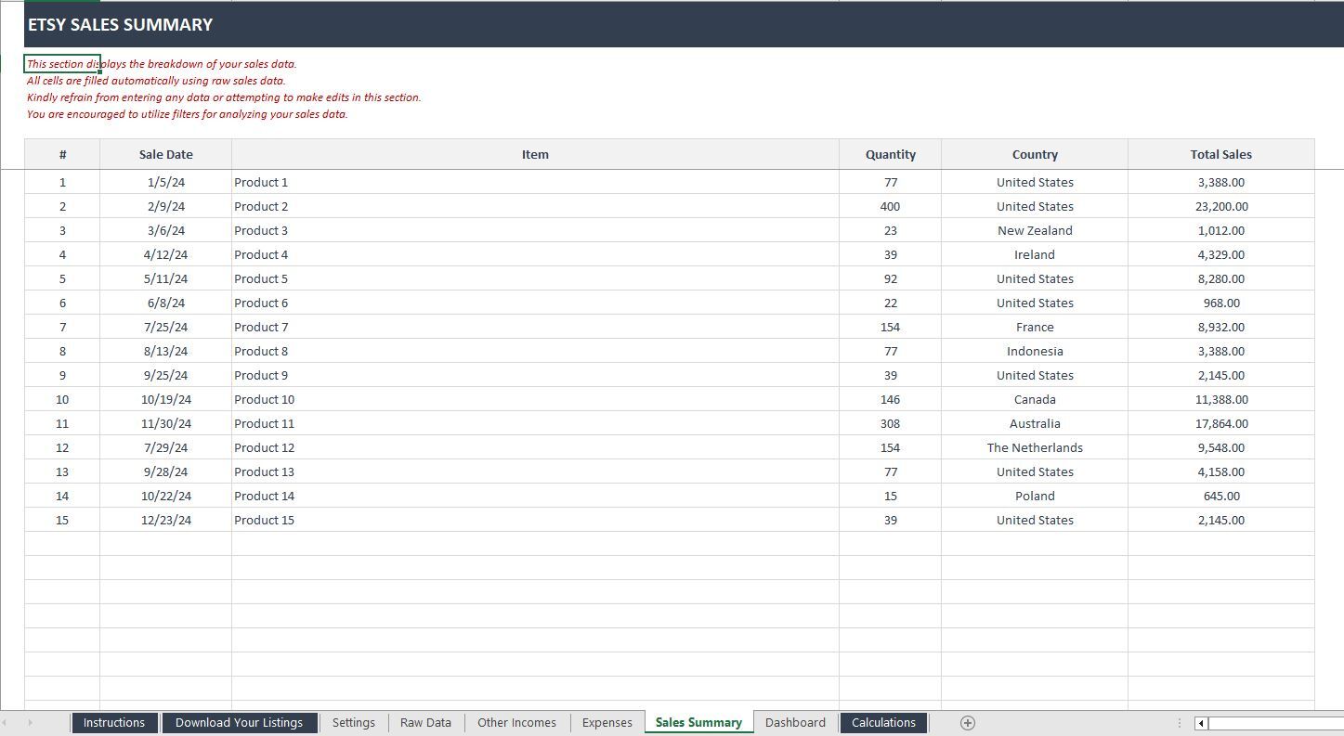The height and width of the screenshot is (736, 1344).
Task: Select total sales 1,012.00
Action: coord(1220,231)
